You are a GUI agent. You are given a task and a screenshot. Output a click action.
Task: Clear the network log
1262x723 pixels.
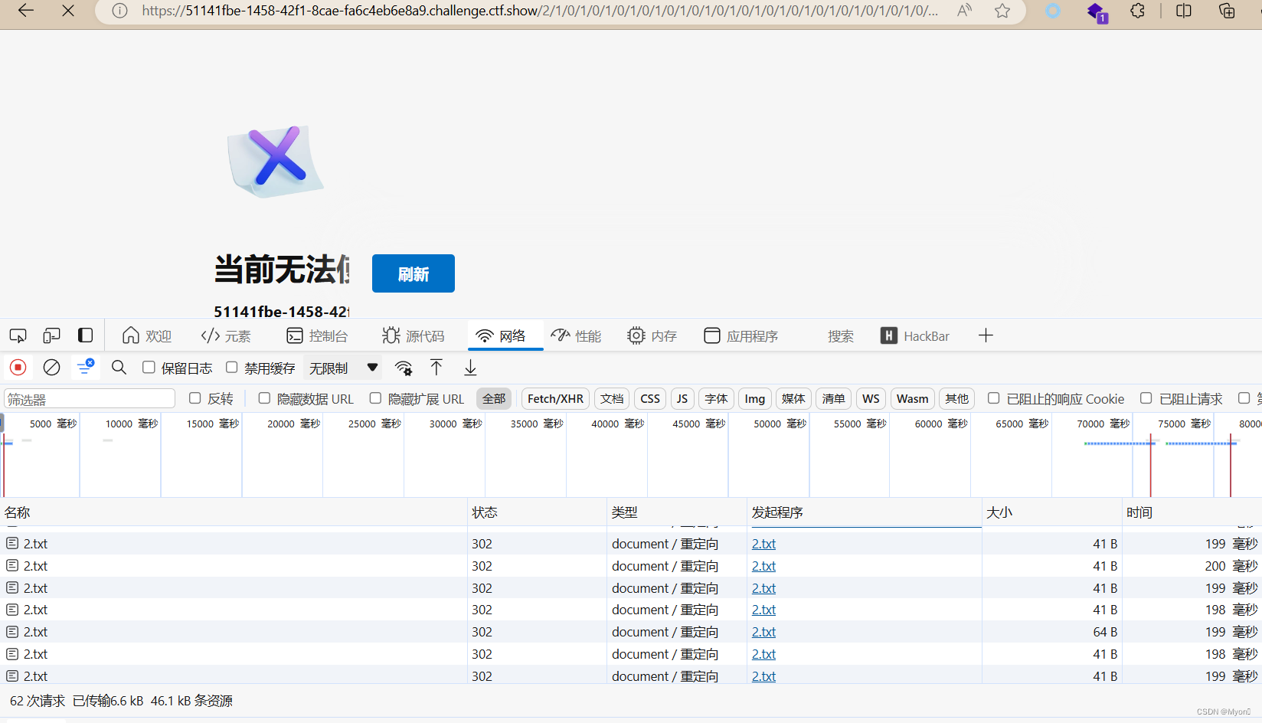click(51, 368)
